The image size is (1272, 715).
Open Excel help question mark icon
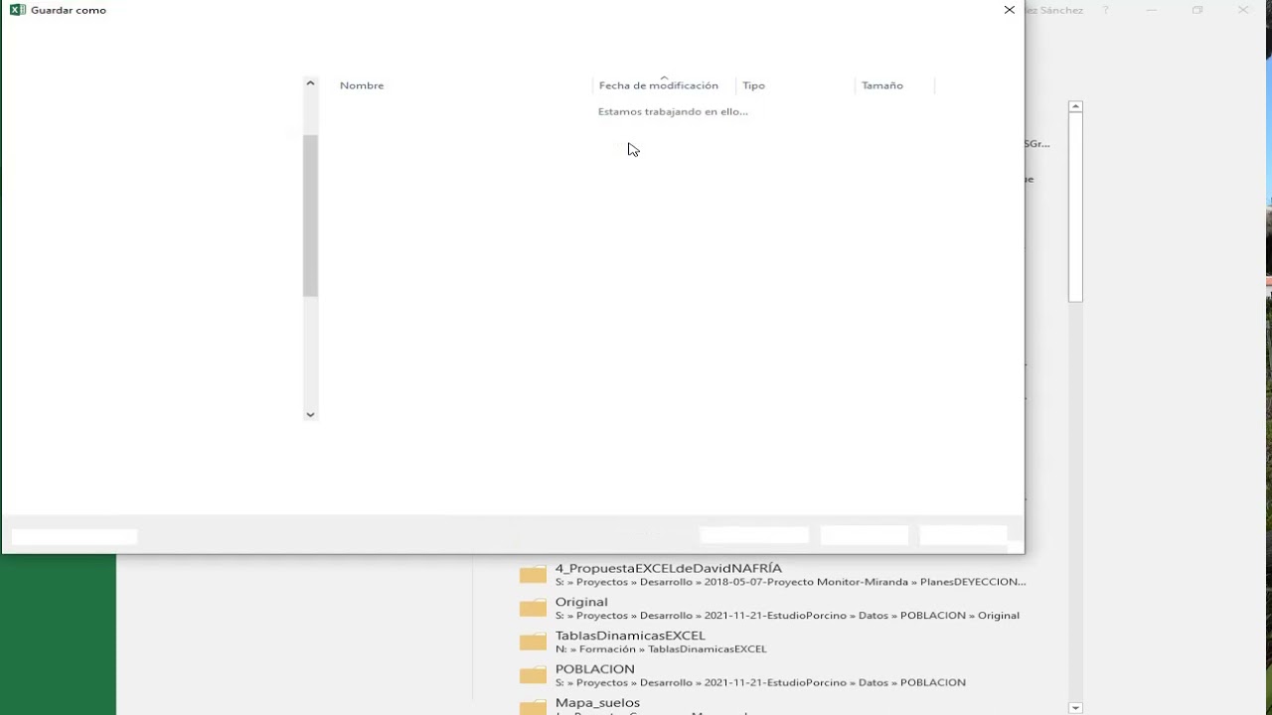(1105, 10)
